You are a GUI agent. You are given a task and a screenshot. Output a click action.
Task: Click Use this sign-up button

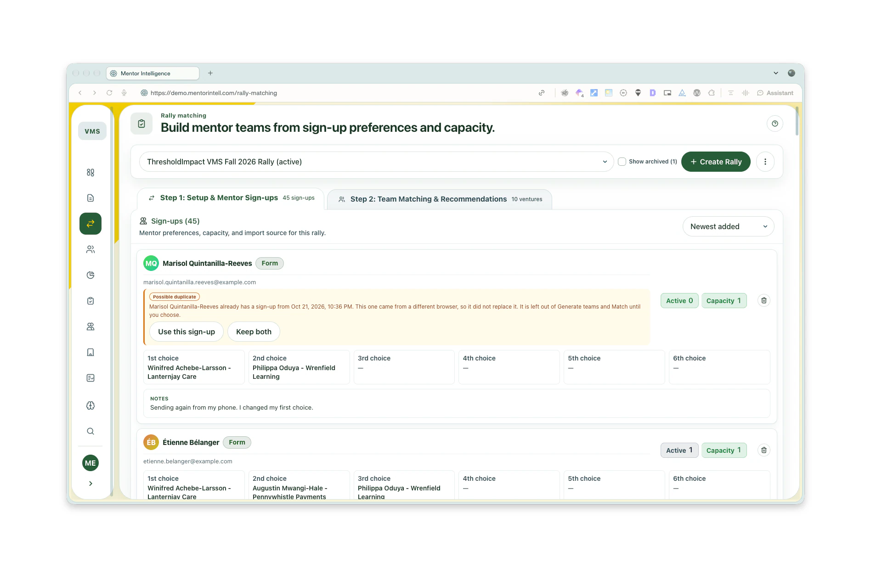pos(187,332)
